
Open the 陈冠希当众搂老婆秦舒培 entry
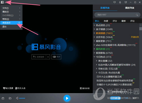click(x=115, y=81)
